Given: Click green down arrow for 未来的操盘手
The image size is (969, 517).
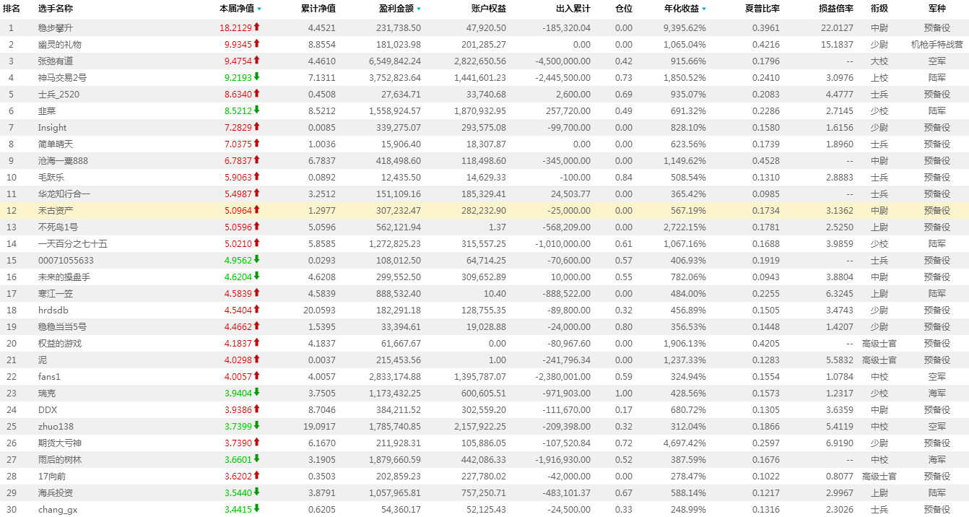Looking at the screenshot, I should click(256, 276).
